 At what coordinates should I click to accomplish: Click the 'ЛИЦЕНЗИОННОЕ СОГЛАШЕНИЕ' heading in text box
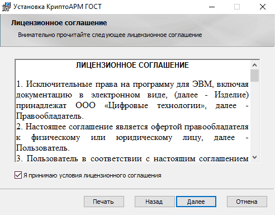tap(132, 65)
